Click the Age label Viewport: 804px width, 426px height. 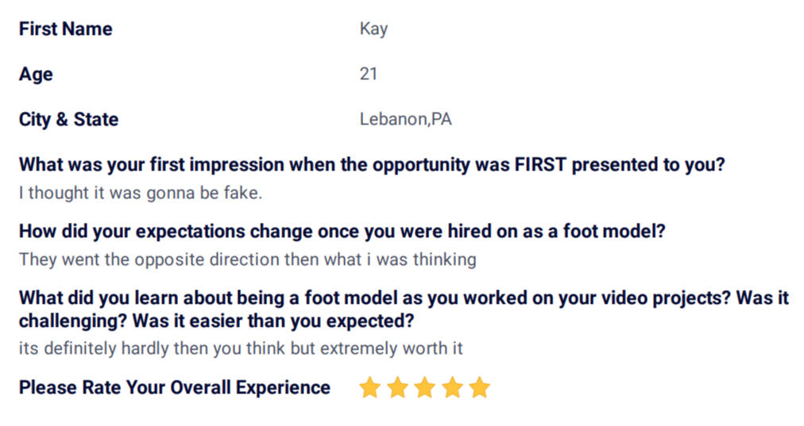point(36,75)
